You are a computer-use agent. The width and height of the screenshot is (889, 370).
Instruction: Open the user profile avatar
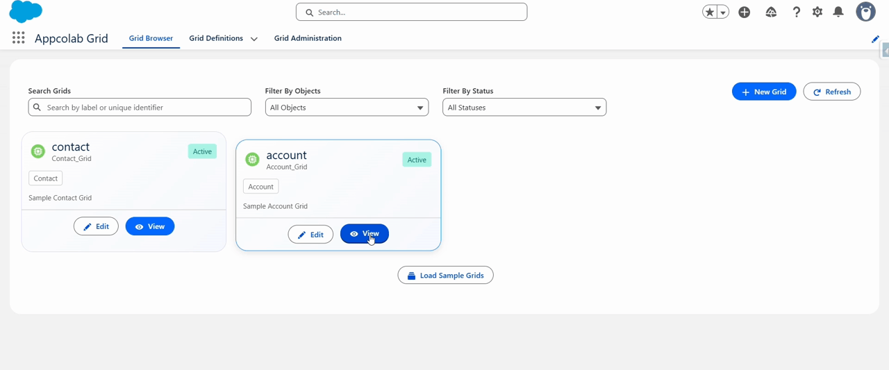866,12
